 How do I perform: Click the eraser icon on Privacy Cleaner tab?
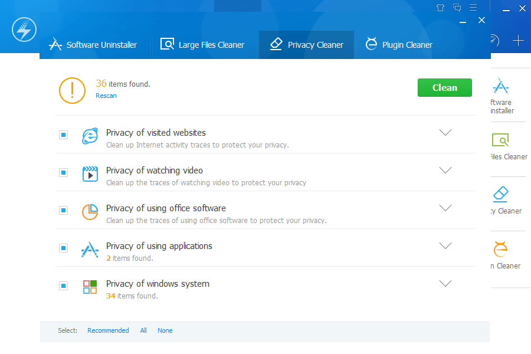pyautogui.click(x=276, y=44)
